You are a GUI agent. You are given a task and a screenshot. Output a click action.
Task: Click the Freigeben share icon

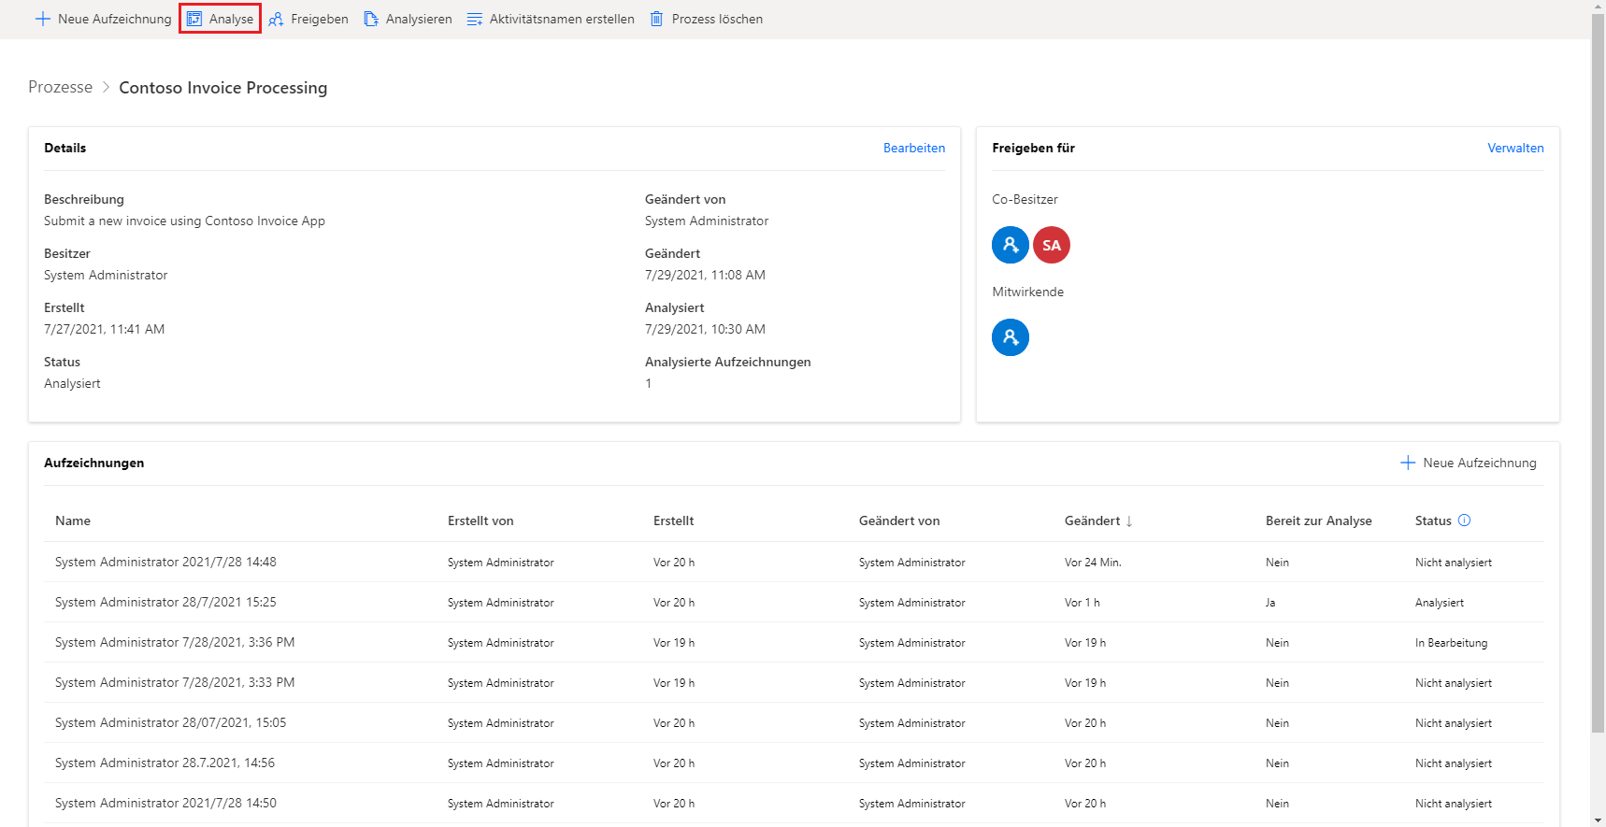(x=277, y=19)
